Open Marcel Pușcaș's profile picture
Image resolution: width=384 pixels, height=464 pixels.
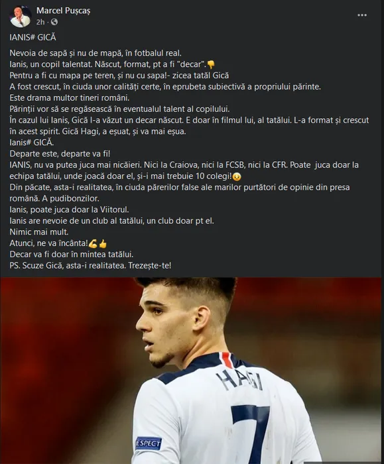coord(20,17)
